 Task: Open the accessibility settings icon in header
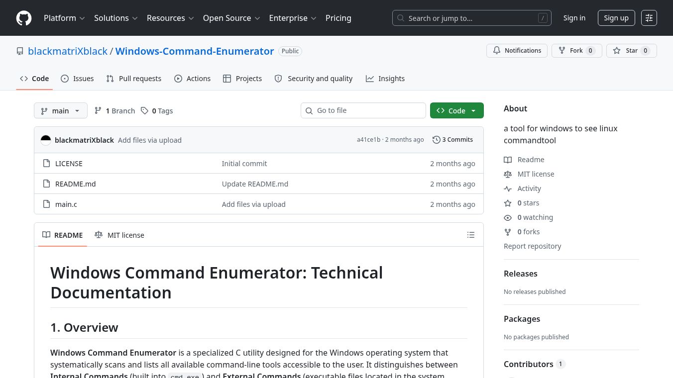pyautogui.click(x=649, y=18)
